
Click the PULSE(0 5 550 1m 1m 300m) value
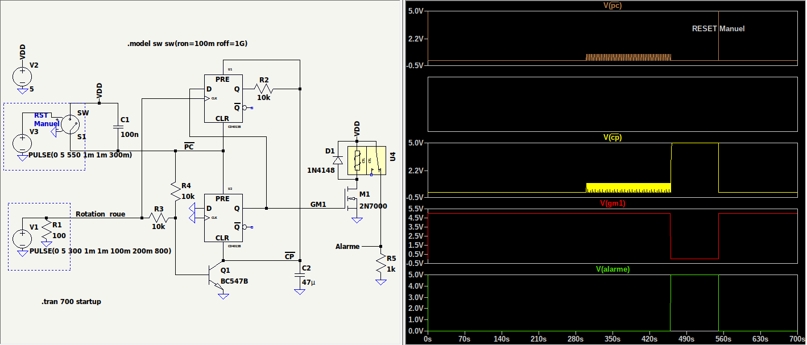(x=80, y=155)
